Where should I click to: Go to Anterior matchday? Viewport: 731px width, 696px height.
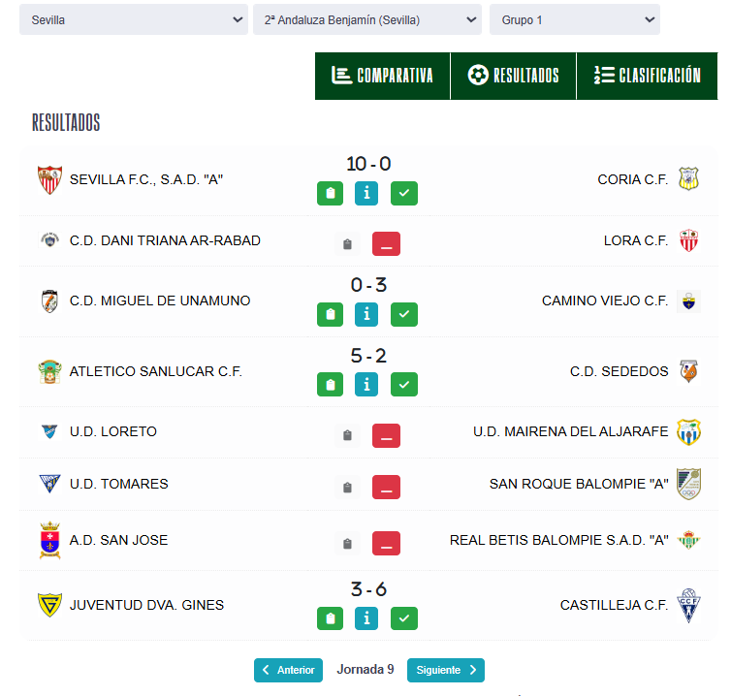coord(288,670)
